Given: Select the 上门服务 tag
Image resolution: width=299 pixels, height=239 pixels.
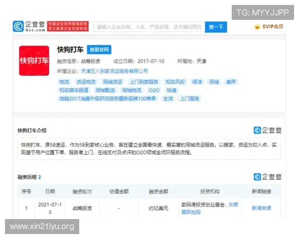Looking at the screenshot, I should (x=190, y=99).
